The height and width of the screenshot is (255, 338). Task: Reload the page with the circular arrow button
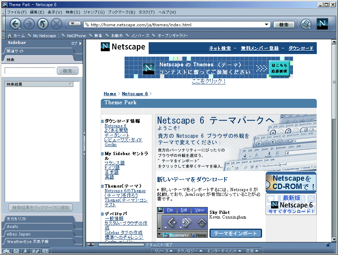pyautogui.click(x=43, y=24)
